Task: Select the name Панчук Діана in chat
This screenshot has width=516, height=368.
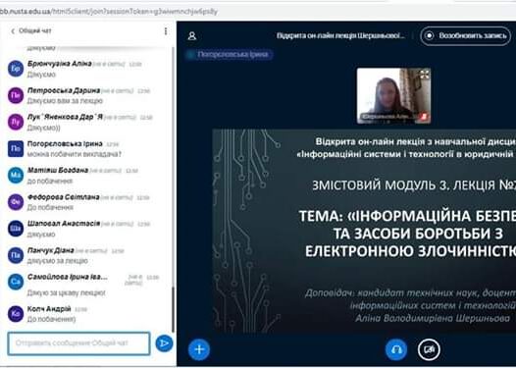Action: (x=51, y=250)
